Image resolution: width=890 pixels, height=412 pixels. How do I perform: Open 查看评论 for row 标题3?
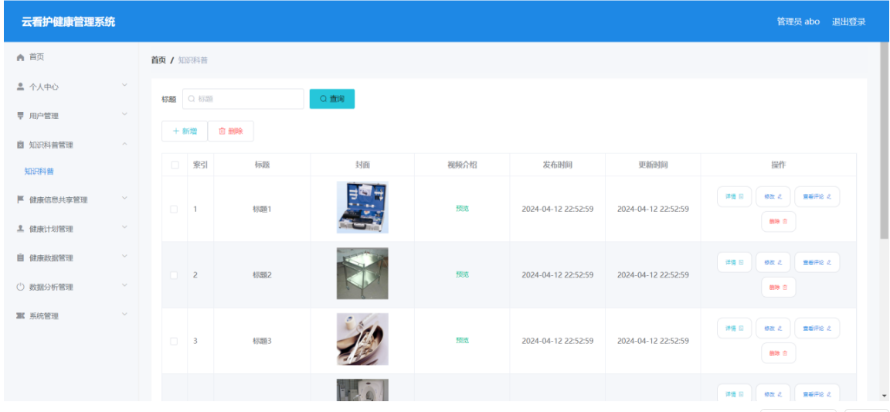[817, 329]
